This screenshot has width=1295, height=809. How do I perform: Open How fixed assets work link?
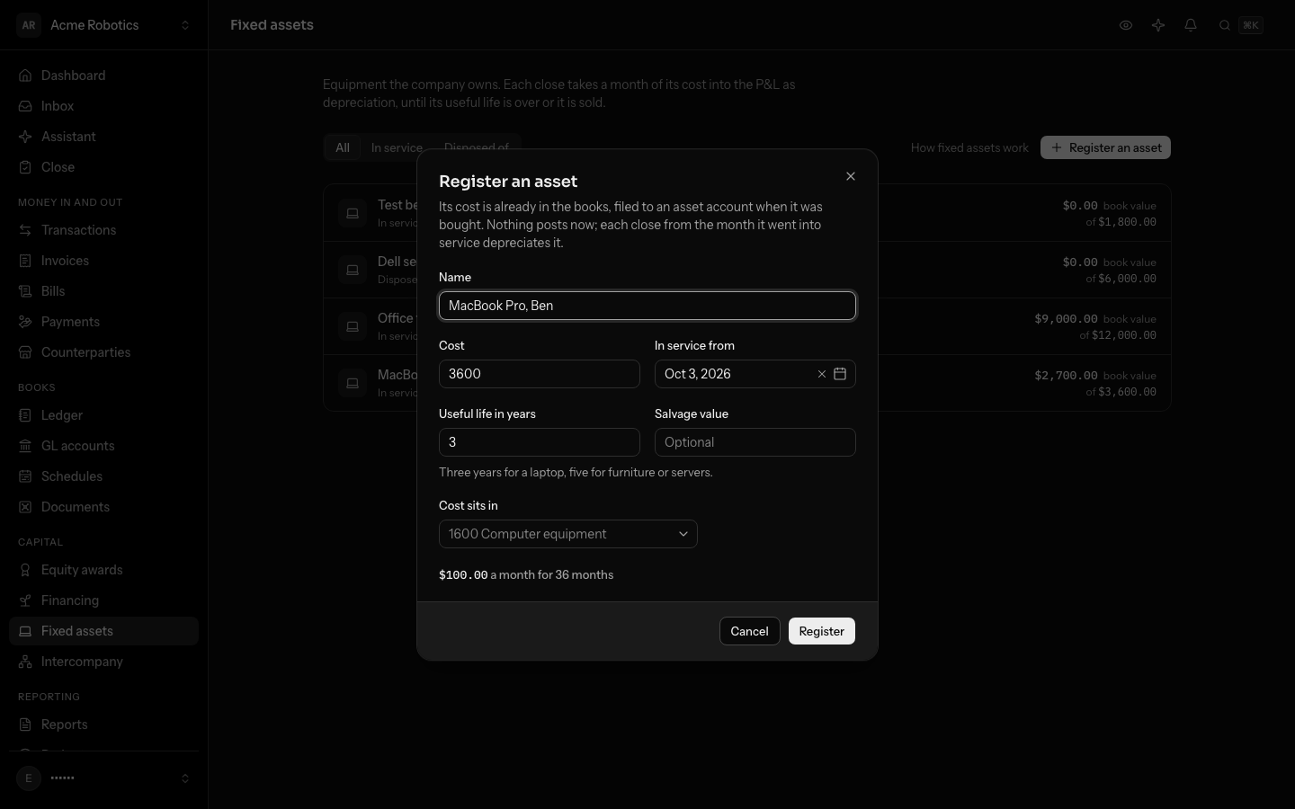(969, 147)
